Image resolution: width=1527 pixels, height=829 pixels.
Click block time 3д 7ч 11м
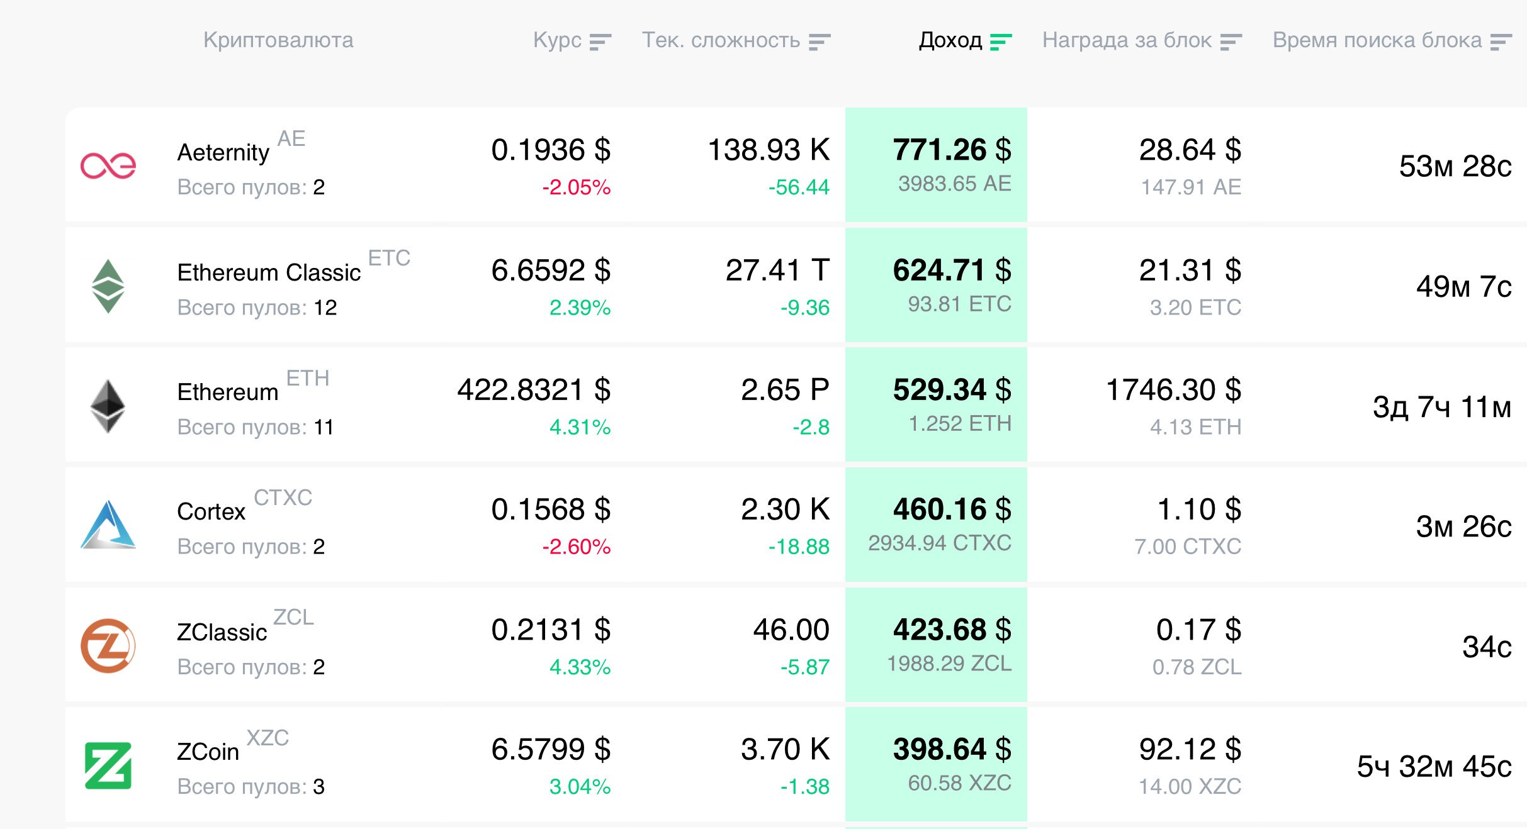pos(1442,407)
